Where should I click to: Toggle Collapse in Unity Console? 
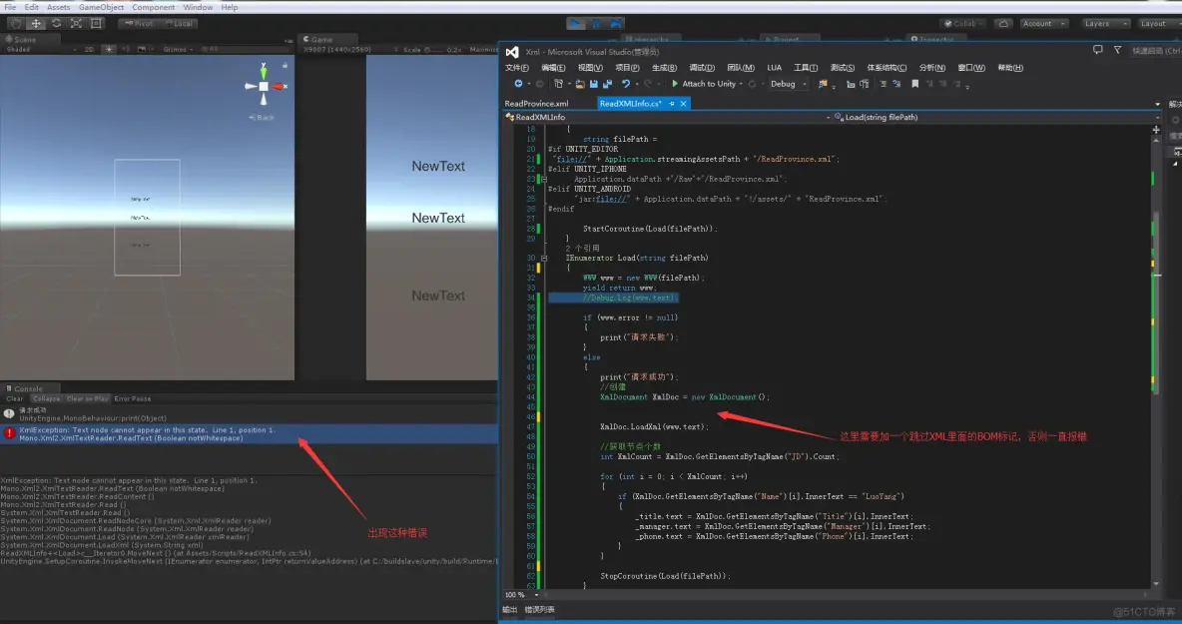tap(46, 398)
